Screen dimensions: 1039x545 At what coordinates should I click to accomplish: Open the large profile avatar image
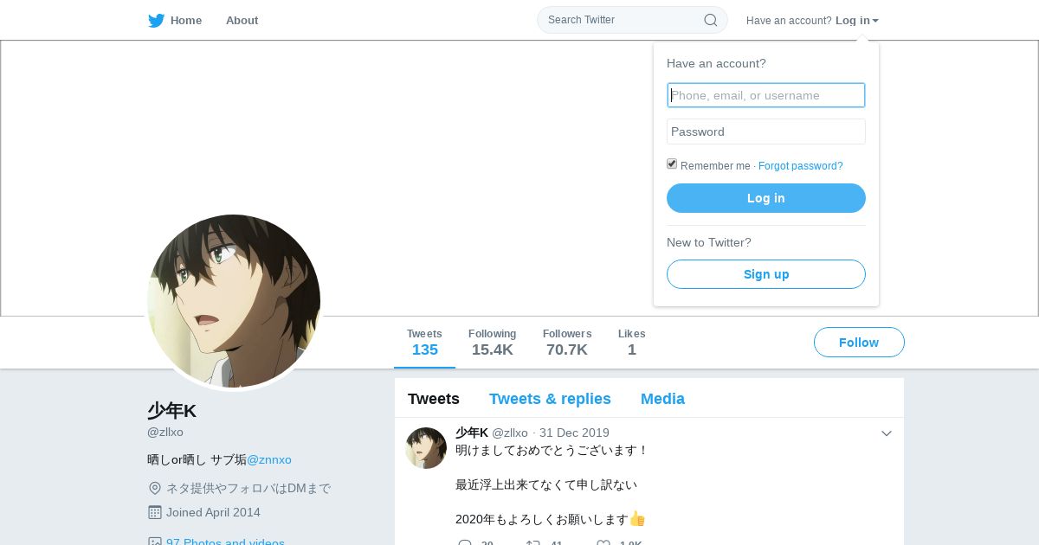[234, 301]
